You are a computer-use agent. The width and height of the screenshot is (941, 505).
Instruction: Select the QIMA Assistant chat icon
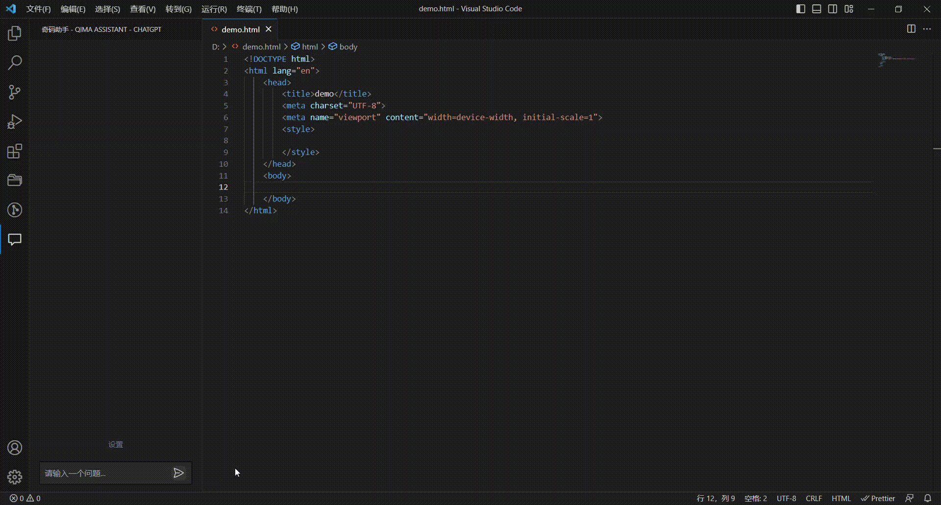tap(15, 240)
